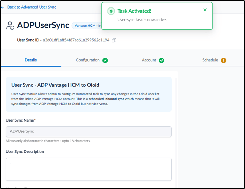The image size is (245, 189).
Task: Click the 'User Sync Name' label
Action: click(20, 120)
